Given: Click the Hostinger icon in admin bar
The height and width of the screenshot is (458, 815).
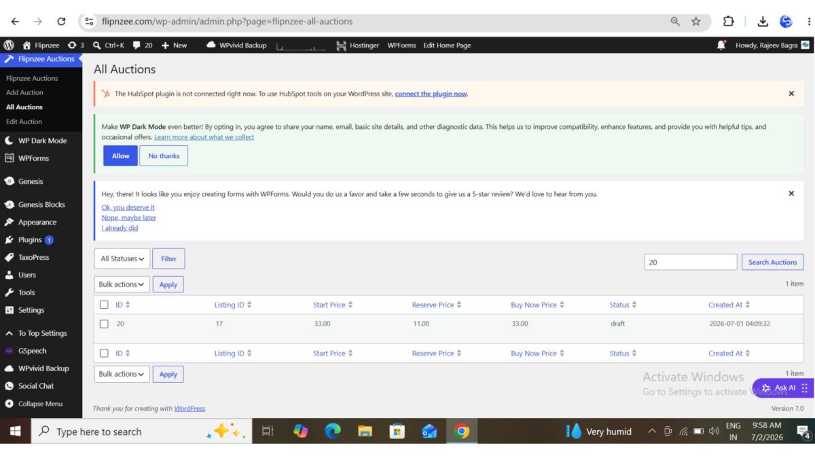Looking at the screenshot, I should (341, 45).
